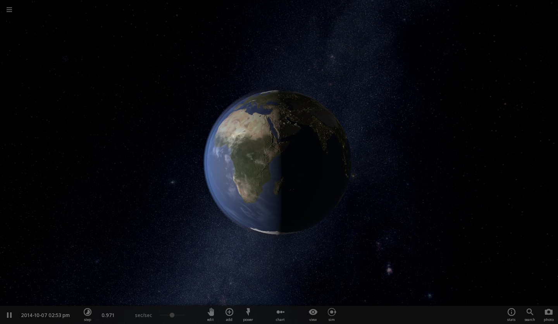This screenshot has width=558, height=324.
Task: Click the date display showing 2014-10-07
Action: (x=35, y=315)
